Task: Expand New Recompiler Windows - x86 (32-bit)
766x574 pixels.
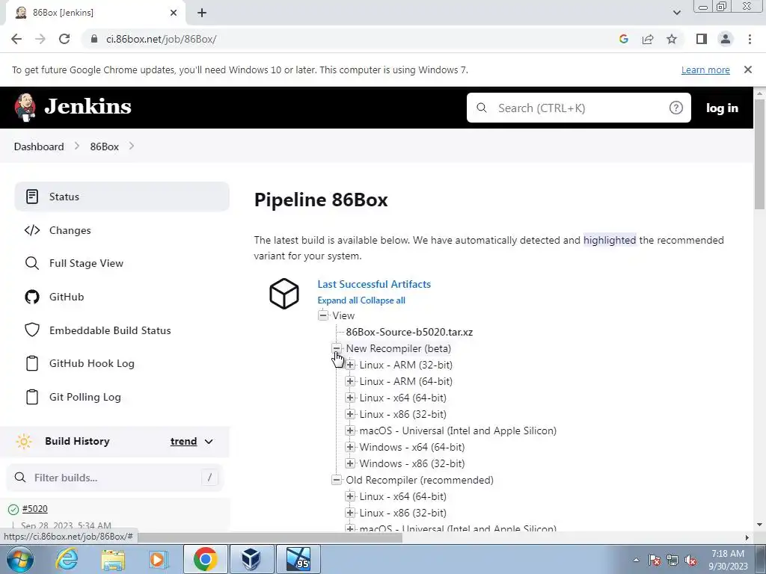Action: pos(350,463)
